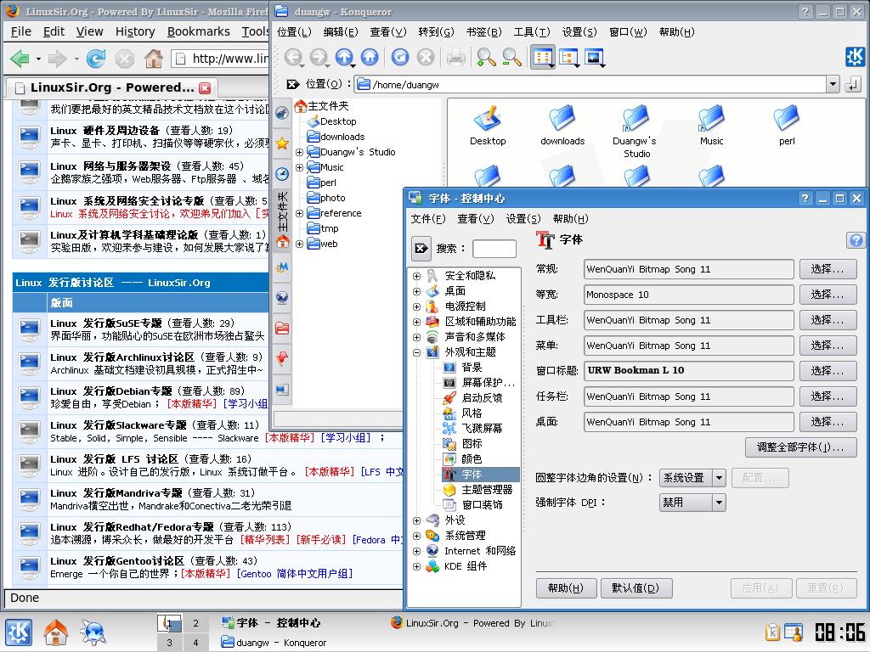The height and width of the screenshot is (652, 870).
Task: Open the Gentoo 简体中文用户组 link
Action: point(295,574)
